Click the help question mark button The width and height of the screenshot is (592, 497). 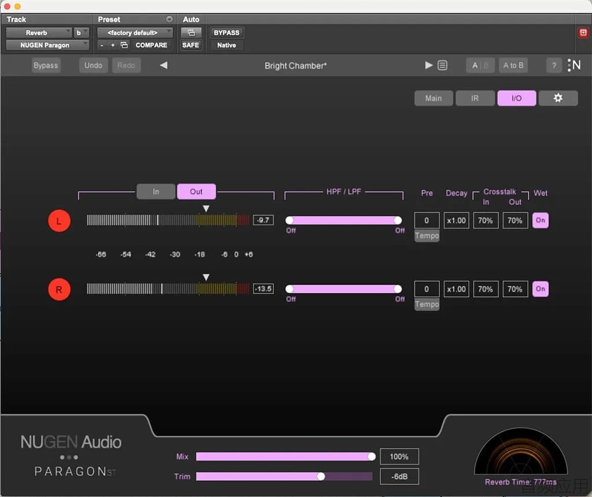(x=554, y=65)
